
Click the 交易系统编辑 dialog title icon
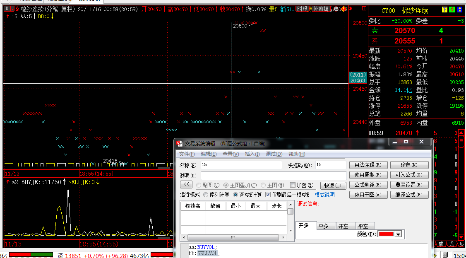[180, 144]
